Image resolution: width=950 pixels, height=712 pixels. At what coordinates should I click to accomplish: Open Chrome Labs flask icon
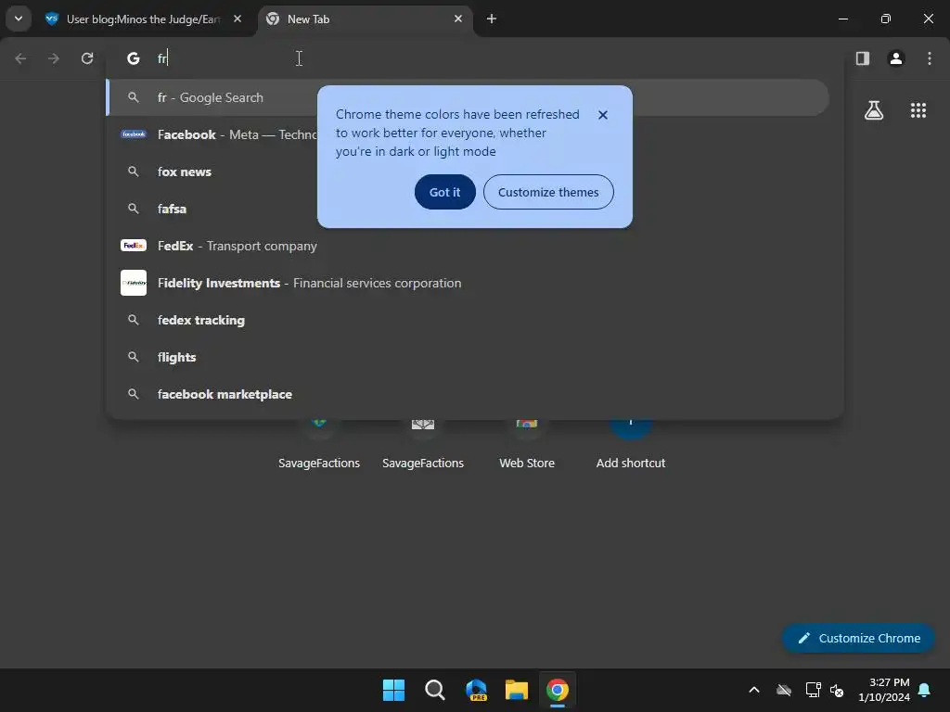(x=874, y=110)
